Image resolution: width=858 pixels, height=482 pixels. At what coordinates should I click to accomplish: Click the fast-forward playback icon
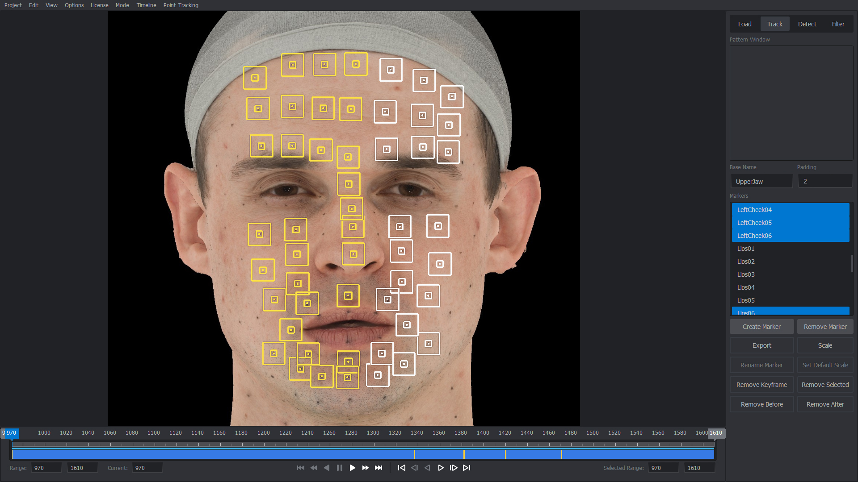[x=366, y=468]
